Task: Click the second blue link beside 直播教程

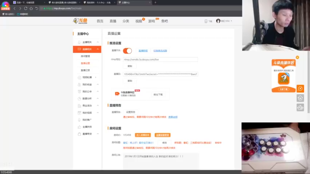Action: pyautogui.click(x=160, y=51)
